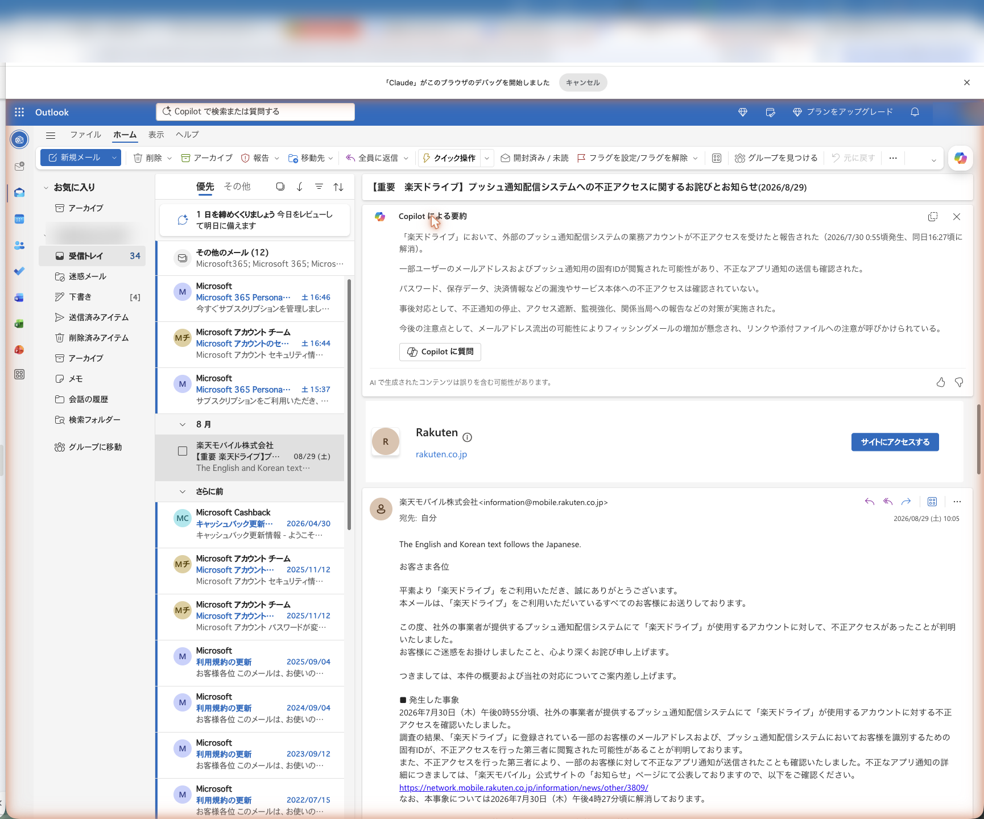This screenshot has width=984, height=819.
Task: Toggle 開封済み / 未読 read status
Action: (x=535, y=158)
